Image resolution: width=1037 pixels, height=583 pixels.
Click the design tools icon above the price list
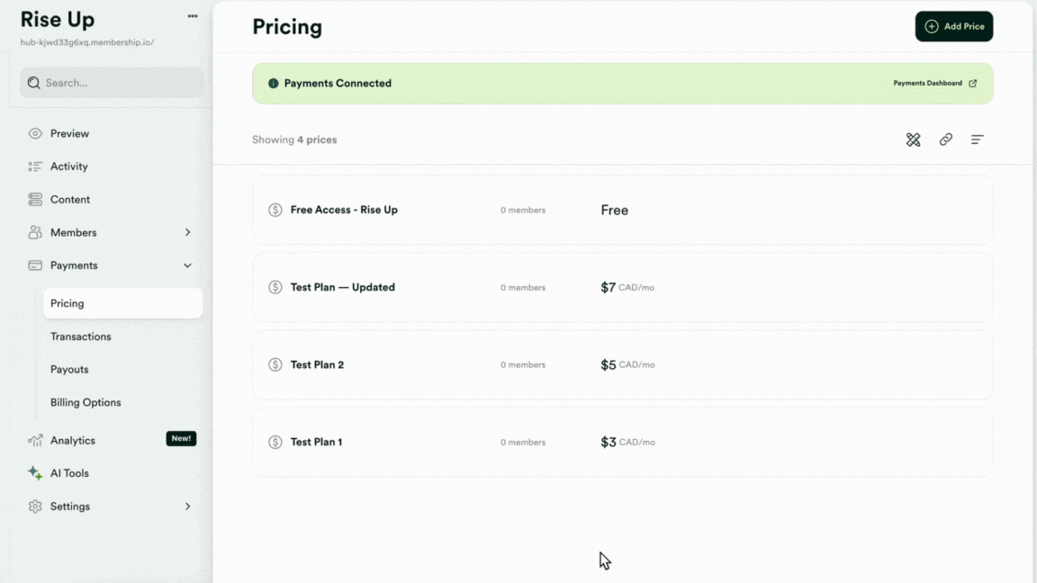913,139
